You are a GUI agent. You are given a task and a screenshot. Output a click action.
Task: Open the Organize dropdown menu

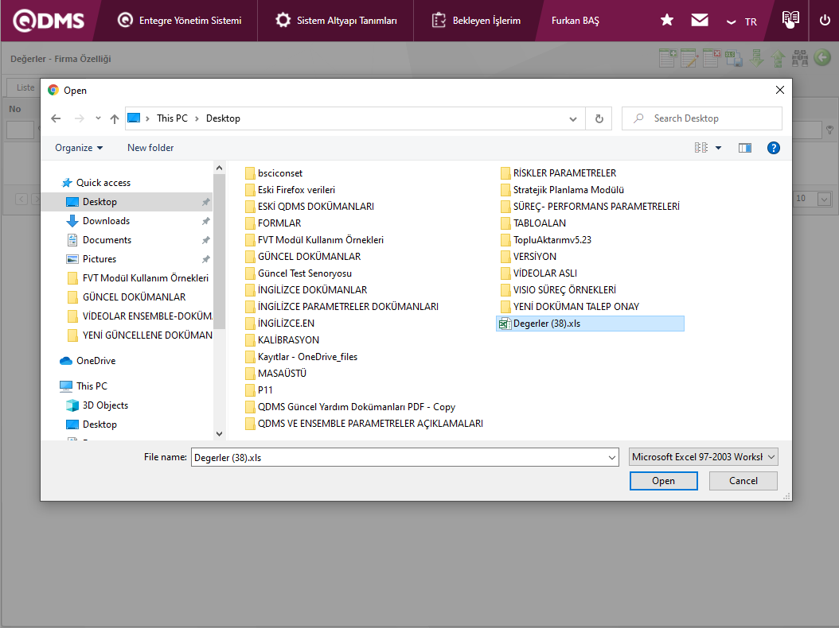pos(79,148)
